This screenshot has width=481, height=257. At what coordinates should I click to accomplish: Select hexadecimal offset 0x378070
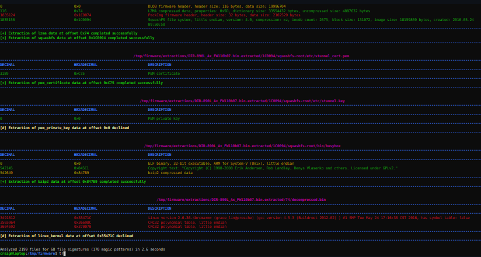(x=82, y=226)
